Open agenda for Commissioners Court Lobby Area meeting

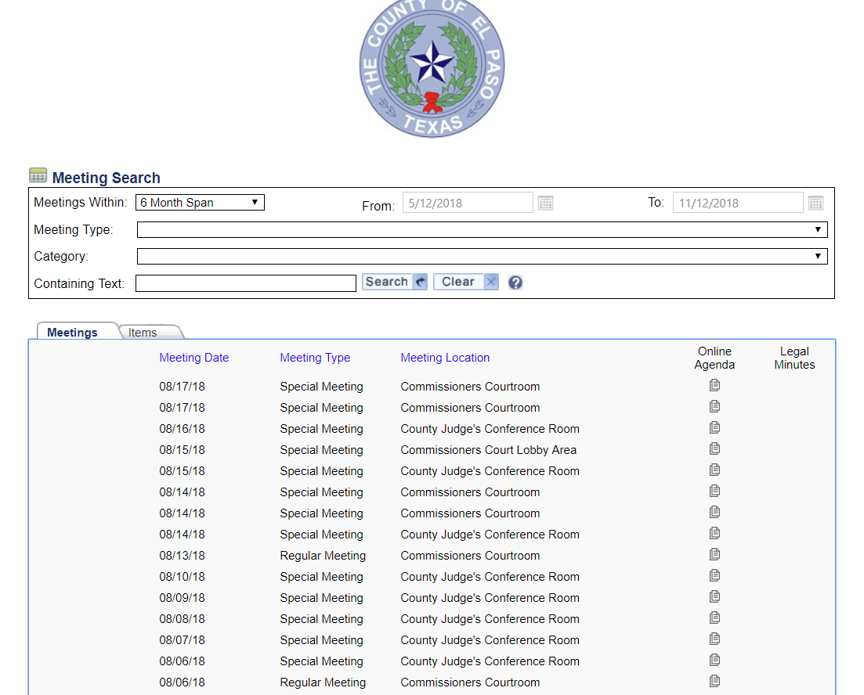pos(714,449)
